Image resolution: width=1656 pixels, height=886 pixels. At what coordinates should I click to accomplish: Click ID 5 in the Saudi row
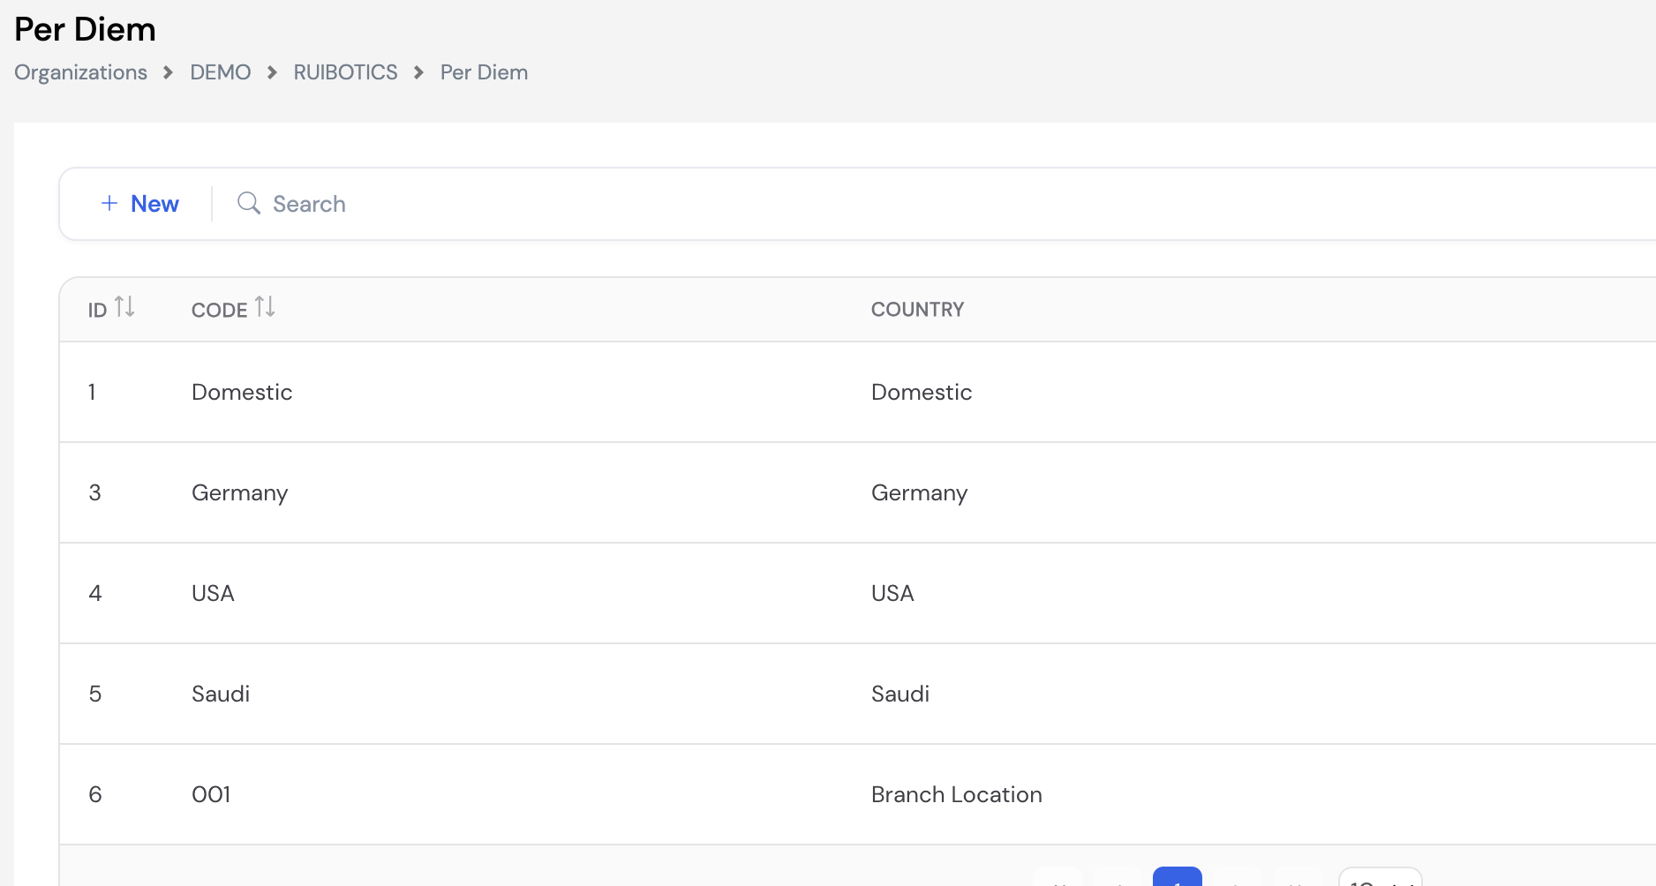click(95, 694)
